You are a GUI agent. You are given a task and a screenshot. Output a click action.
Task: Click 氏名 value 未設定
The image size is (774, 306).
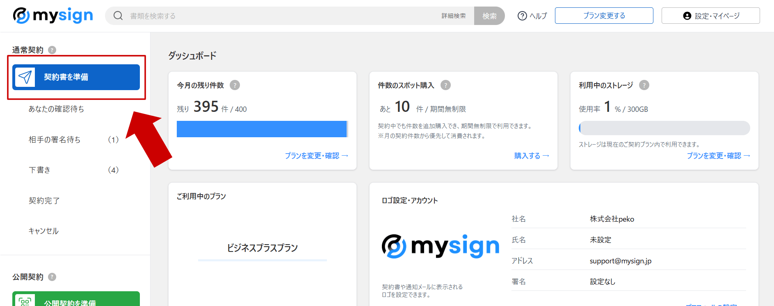(x=600, y=240)
